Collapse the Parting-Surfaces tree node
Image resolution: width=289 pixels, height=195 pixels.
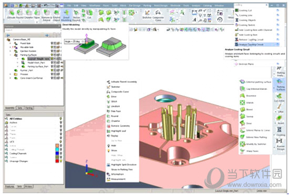coord(11,55)
